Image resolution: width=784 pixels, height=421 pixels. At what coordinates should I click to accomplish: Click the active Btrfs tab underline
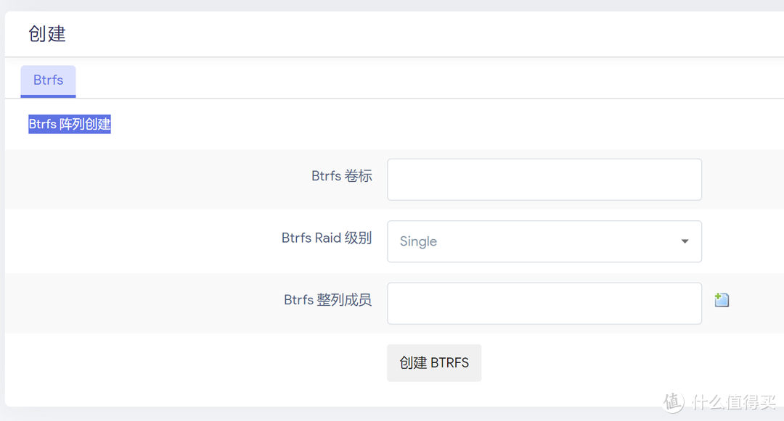pyautogui.click(x=48, y=94)
